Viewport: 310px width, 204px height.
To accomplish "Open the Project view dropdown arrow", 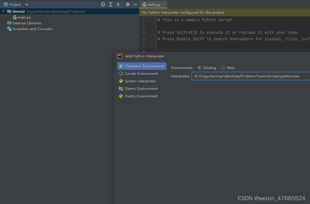I will click(x=27, y=5).
